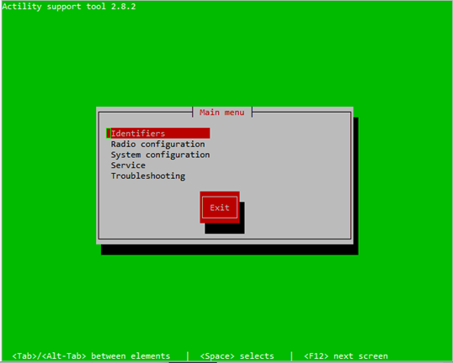The image size is (453, 363).
Task: Click the <Space> selects footer hint
Action: click(x=237, y=356)
